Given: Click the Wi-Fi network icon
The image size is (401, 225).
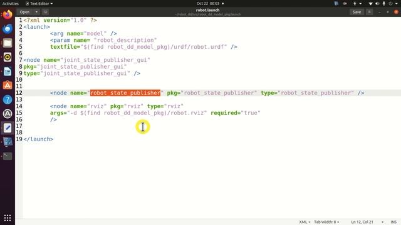Looking at the screenshot, I should (x=370, y=4).
